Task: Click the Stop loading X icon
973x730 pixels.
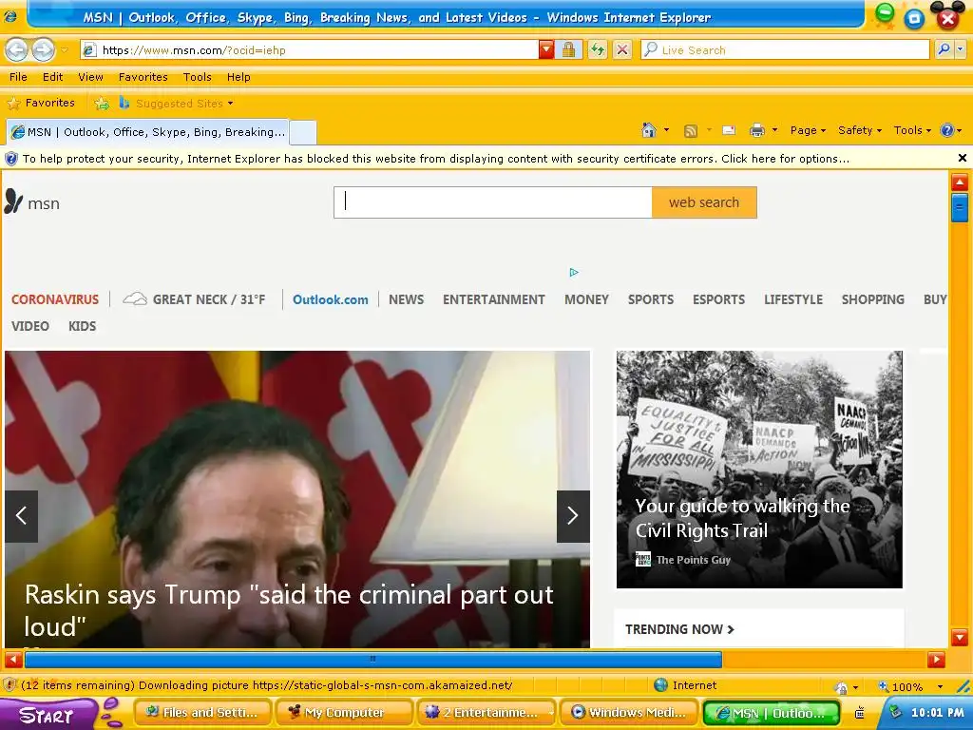Action: 622,50
